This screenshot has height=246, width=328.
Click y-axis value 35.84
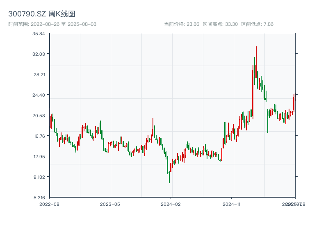pyautogui.click(x=39, y=34)
